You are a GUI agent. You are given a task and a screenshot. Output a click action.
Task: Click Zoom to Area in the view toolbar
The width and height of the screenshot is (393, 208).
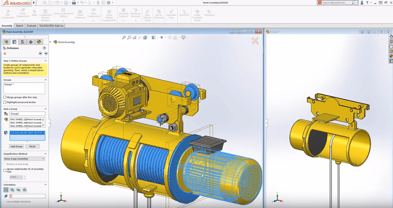click(x=129, y=37)
